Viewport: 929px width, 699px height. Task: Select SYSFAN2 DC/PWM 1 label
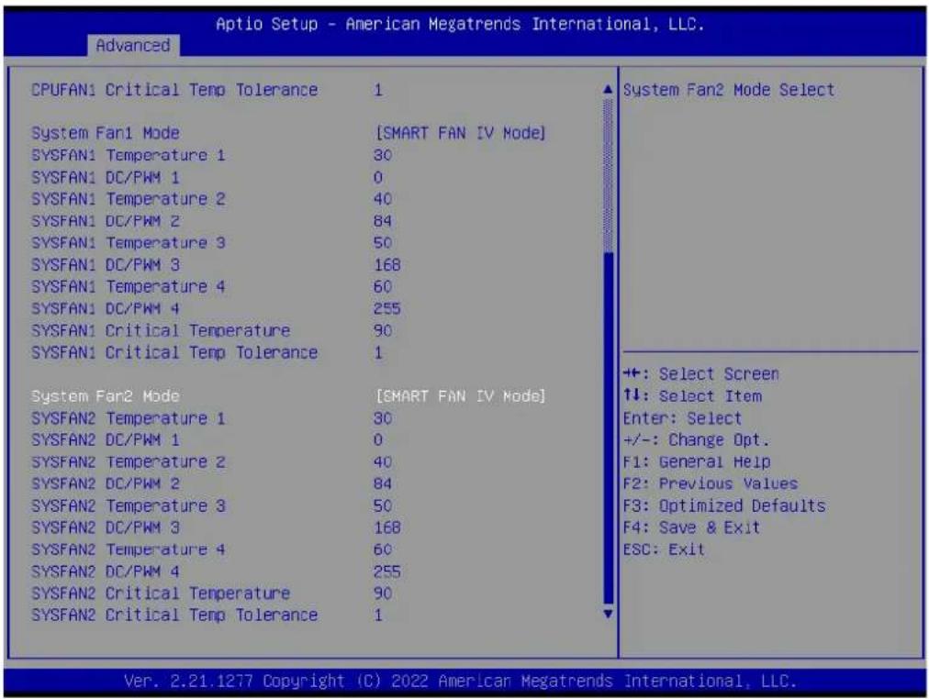pos(106,439)
